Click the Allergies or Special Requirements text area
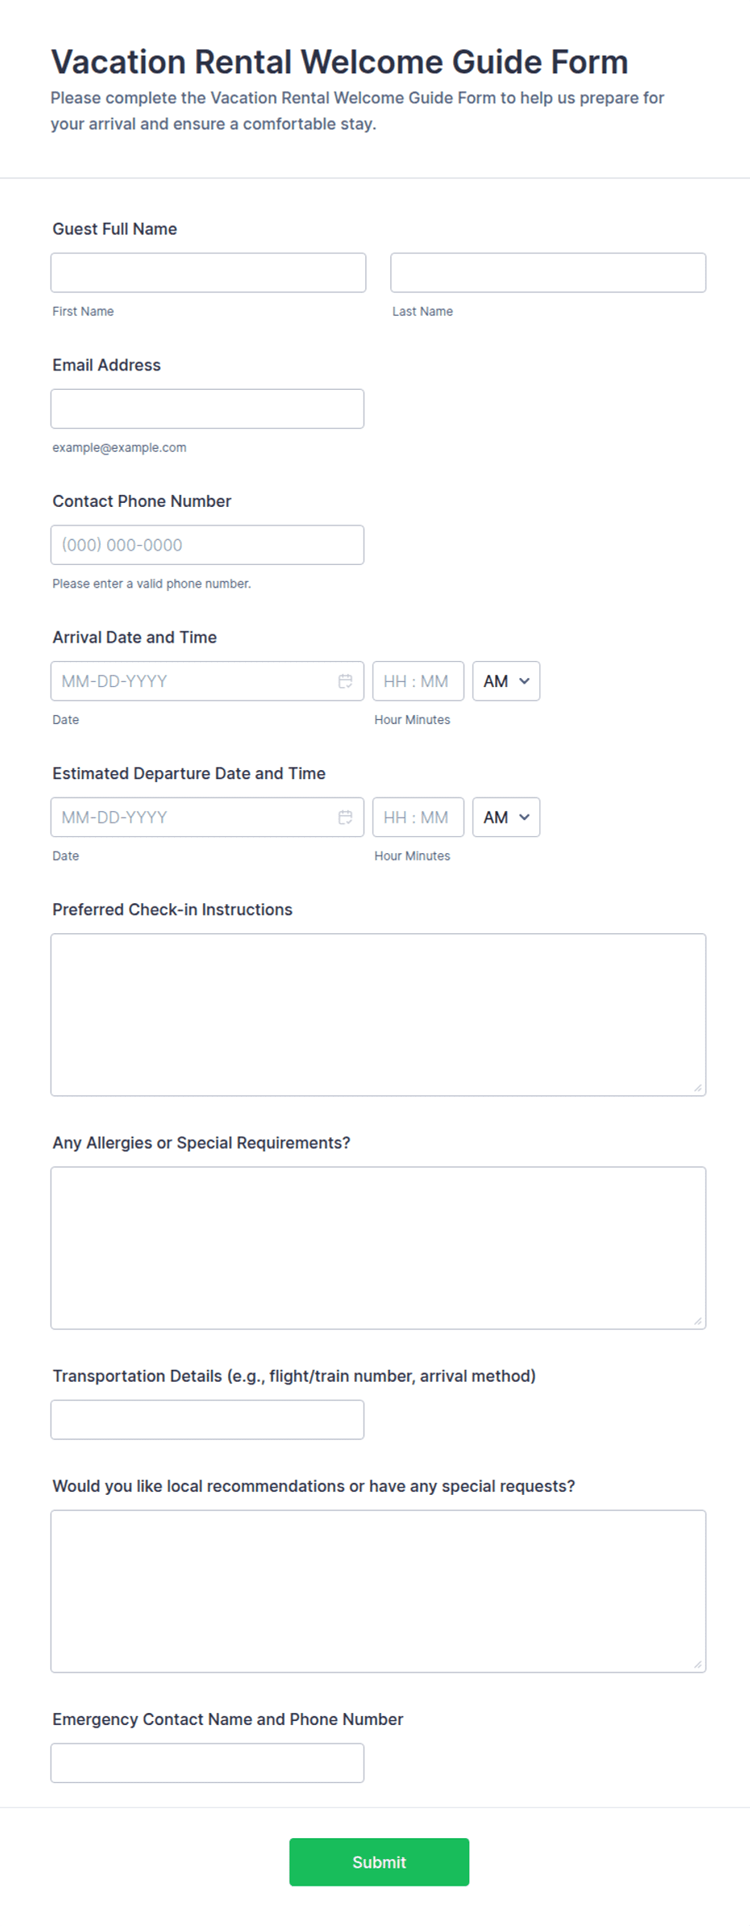 point(378,1248)
